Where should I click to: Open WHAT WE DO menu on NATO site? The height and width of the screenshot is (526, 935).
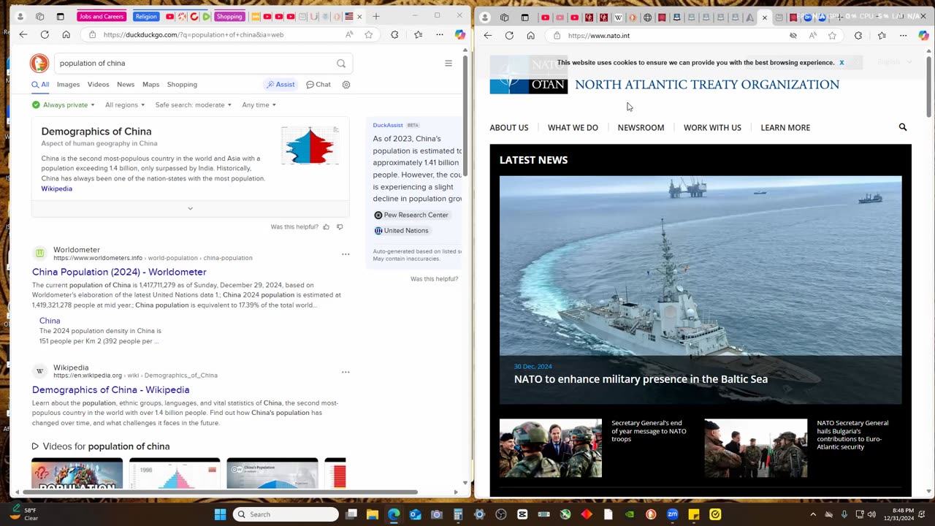[x=573, y=127]
